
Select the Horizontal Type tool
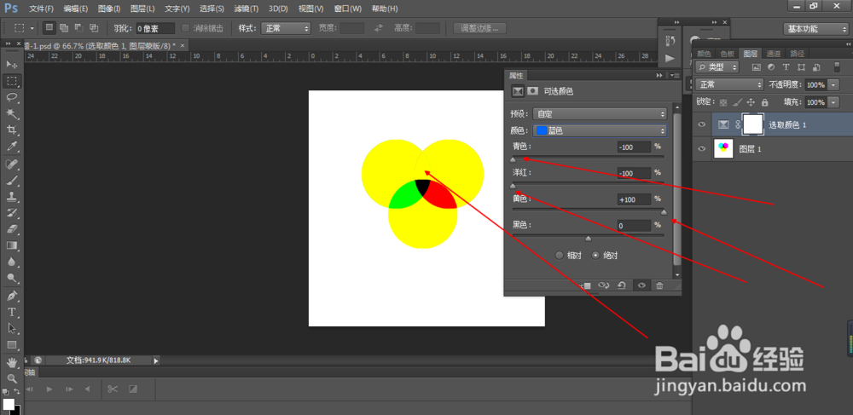(x=11, y=313)
